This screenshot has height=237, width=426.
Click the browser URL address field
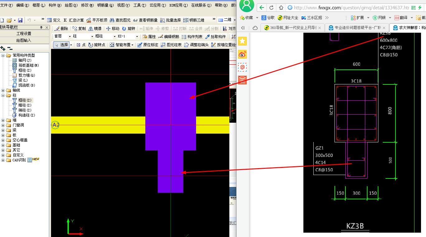(349, 8)
